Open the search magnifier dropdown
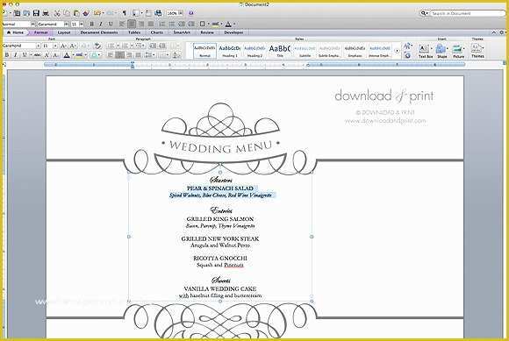Viewport: 509px width, 341px height. click(x=424, y=13)
